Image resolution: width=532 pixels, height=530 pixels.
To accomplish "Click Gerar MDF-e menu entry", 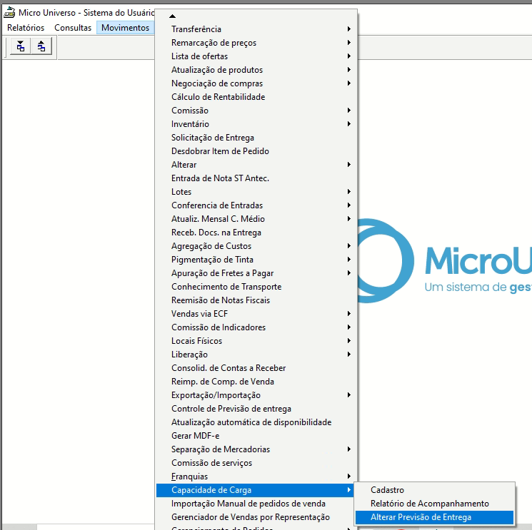I will pos(196,436).
